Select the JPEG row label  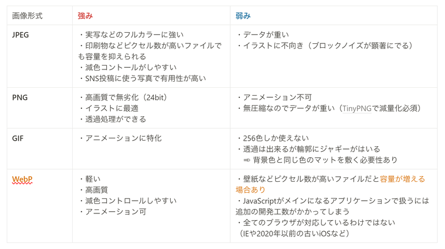pos(21,34)
